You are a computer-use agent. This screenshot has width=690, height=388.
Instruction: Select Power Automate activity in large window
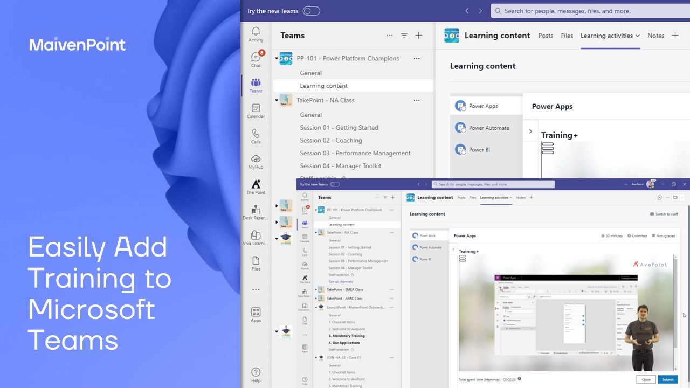[486, 128]
